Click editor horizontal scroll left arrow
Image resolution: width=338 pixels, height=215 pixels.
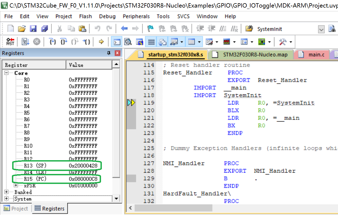click(131, 208)
